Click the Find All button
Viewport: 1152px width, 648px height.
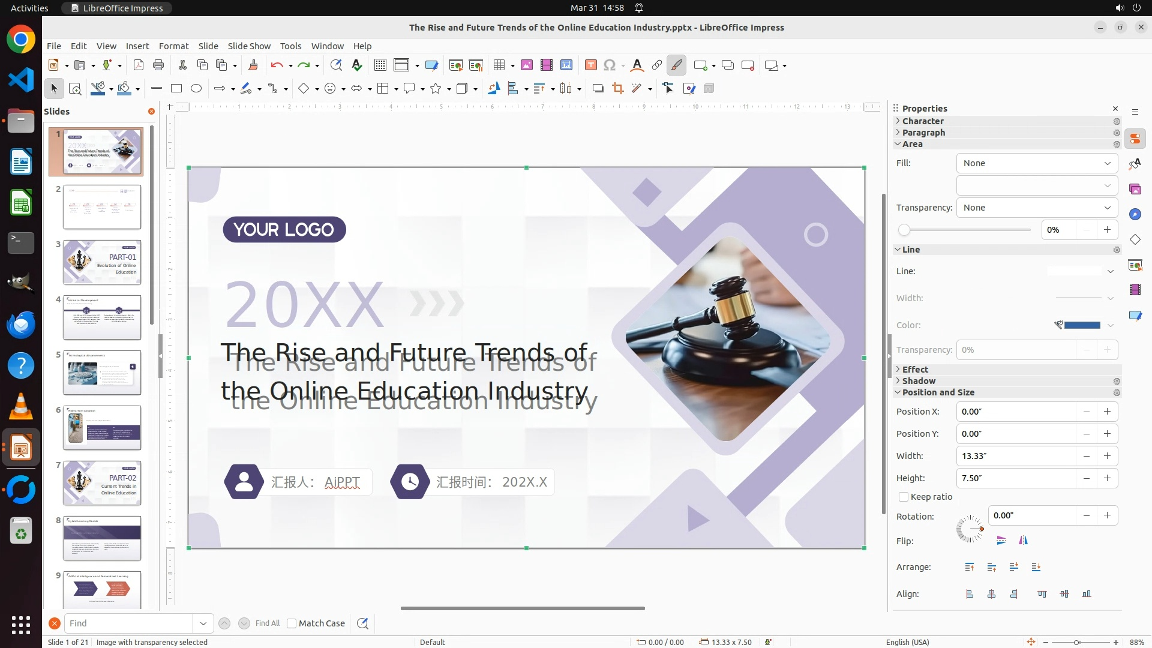268,623
